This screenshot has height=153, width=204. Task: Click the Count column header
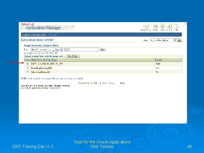tap(159, 60)
